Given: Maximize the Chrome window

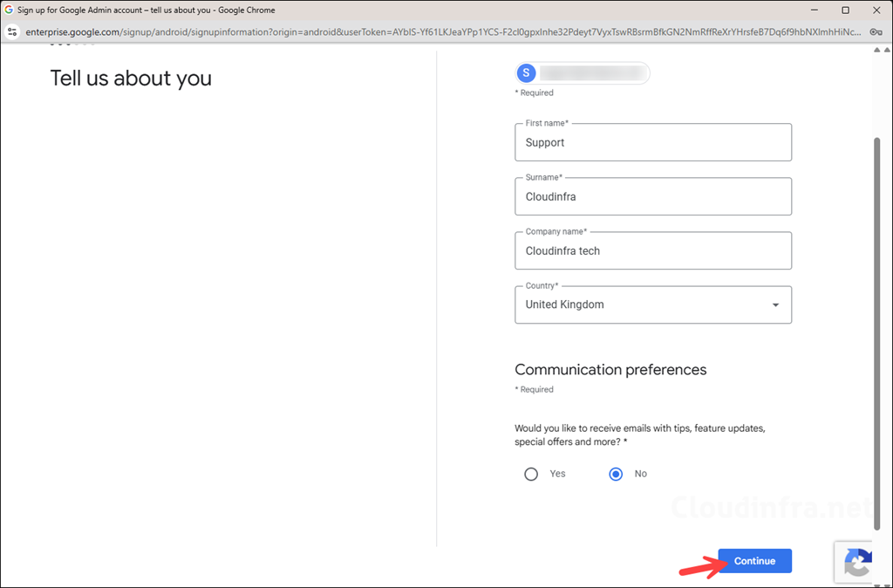Looking at the screenshot, I should [x=846, y=10].
